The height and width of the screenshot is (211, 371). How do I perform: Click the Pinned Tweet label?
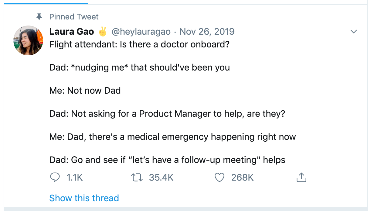tap(74, 17)
